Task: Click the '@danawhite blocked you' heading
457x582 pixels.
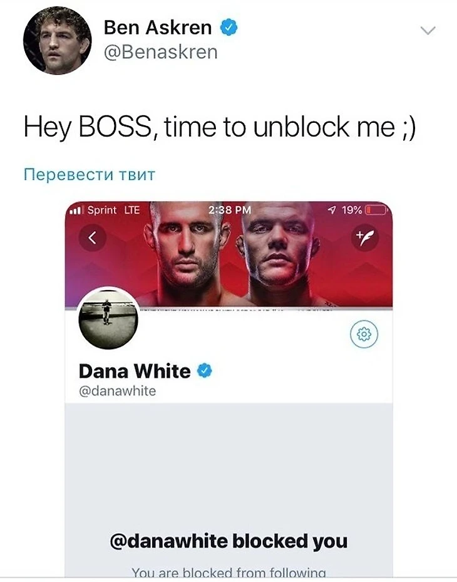Action: click(228, 541)
